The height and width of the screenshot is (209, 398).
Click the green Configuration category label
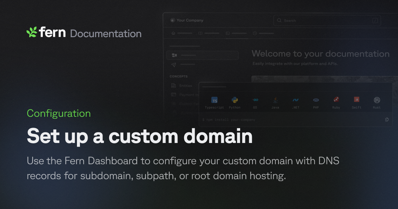[x=59, y=113]
